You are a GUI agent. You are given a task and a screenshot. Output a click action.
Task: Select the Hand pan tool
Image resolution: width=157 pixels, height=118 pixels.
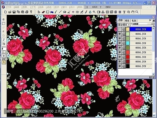click(x=133, y=12)
